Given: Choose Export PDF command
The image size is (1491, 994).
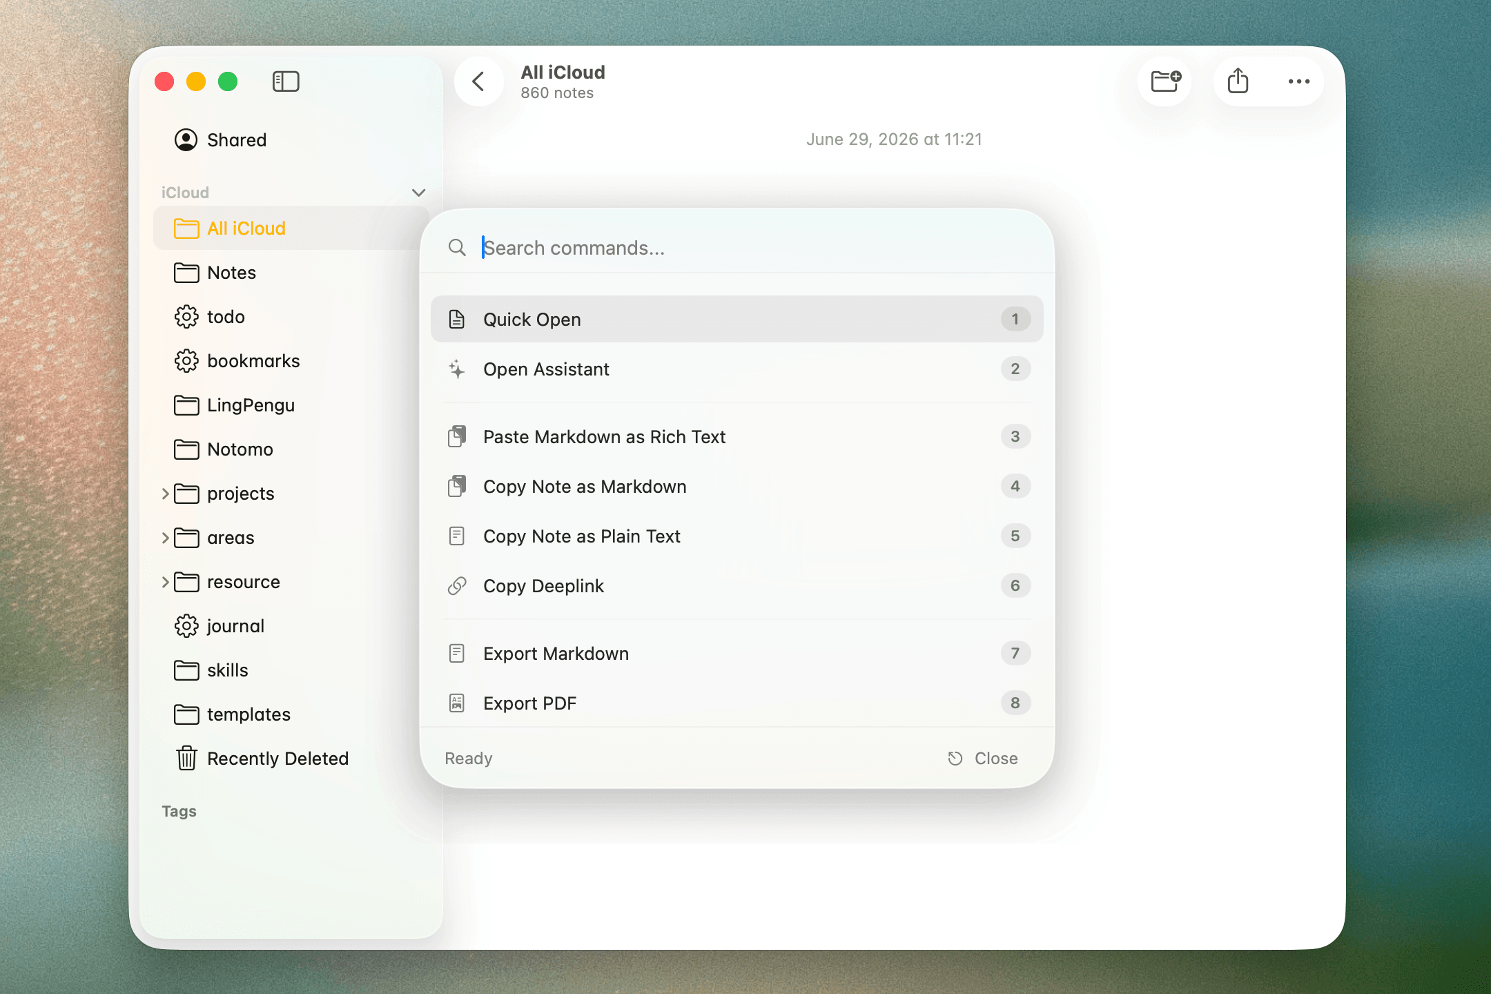Looking at the screenshot, I should pos(737,703).
